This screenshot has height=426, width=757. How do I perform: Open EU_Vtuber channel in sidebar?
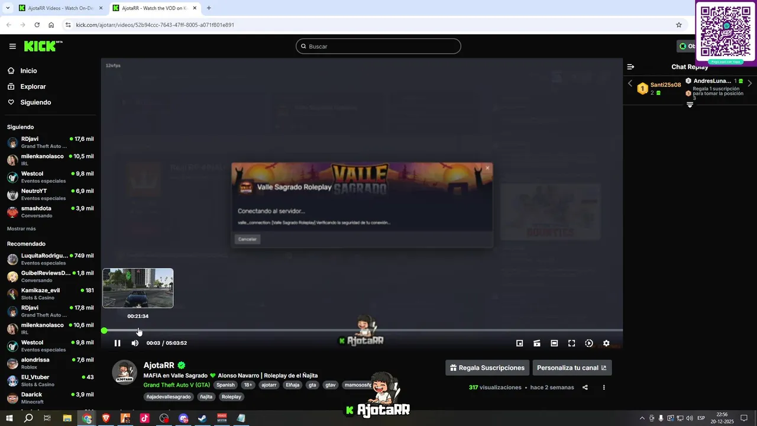(x=50, y=380)
